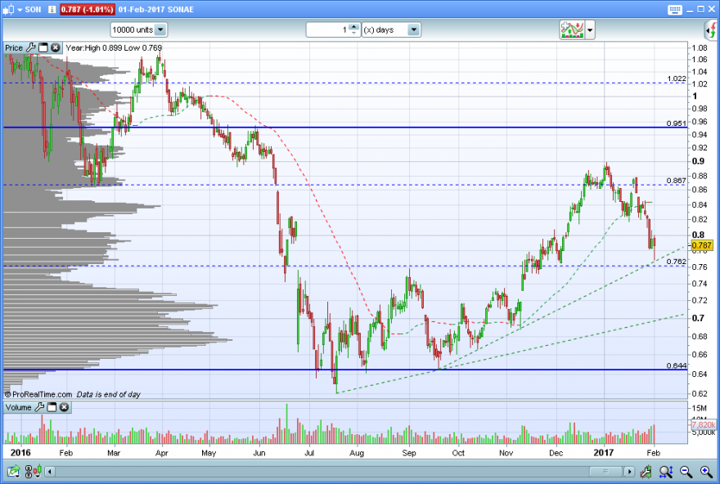Image resolution: width=720 pixels, height=484 pixels.
Task: Increase the timeframe value with up stepper
Action: pos(353,27)
